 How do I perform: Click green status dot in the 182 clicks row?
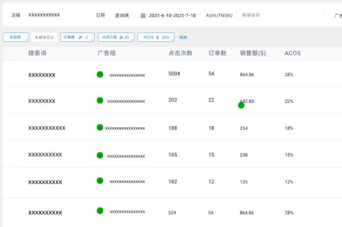click(100, 181)
